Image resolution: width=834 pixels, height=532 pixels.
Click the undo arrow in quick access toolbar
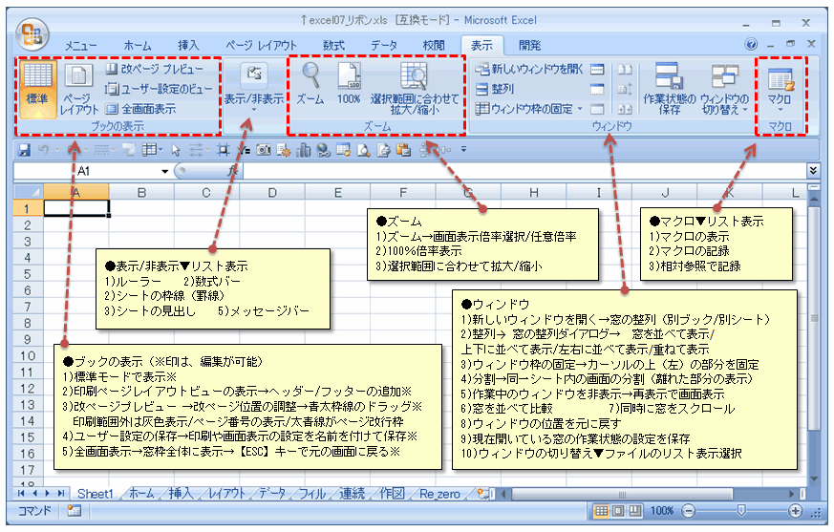click(43, 151)
